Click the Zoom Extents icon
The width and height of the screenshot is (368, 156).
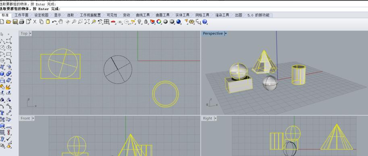tap(87, 22)
